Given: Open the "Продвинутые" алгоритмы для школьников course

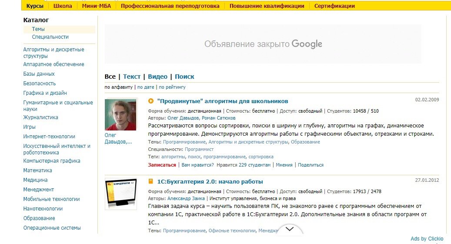Looking at the screenshot, I should [223, 101].
